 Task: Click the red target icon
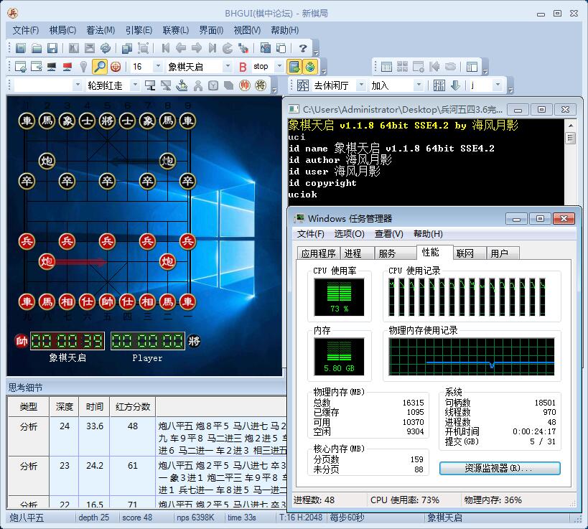(x=116, y=67)
